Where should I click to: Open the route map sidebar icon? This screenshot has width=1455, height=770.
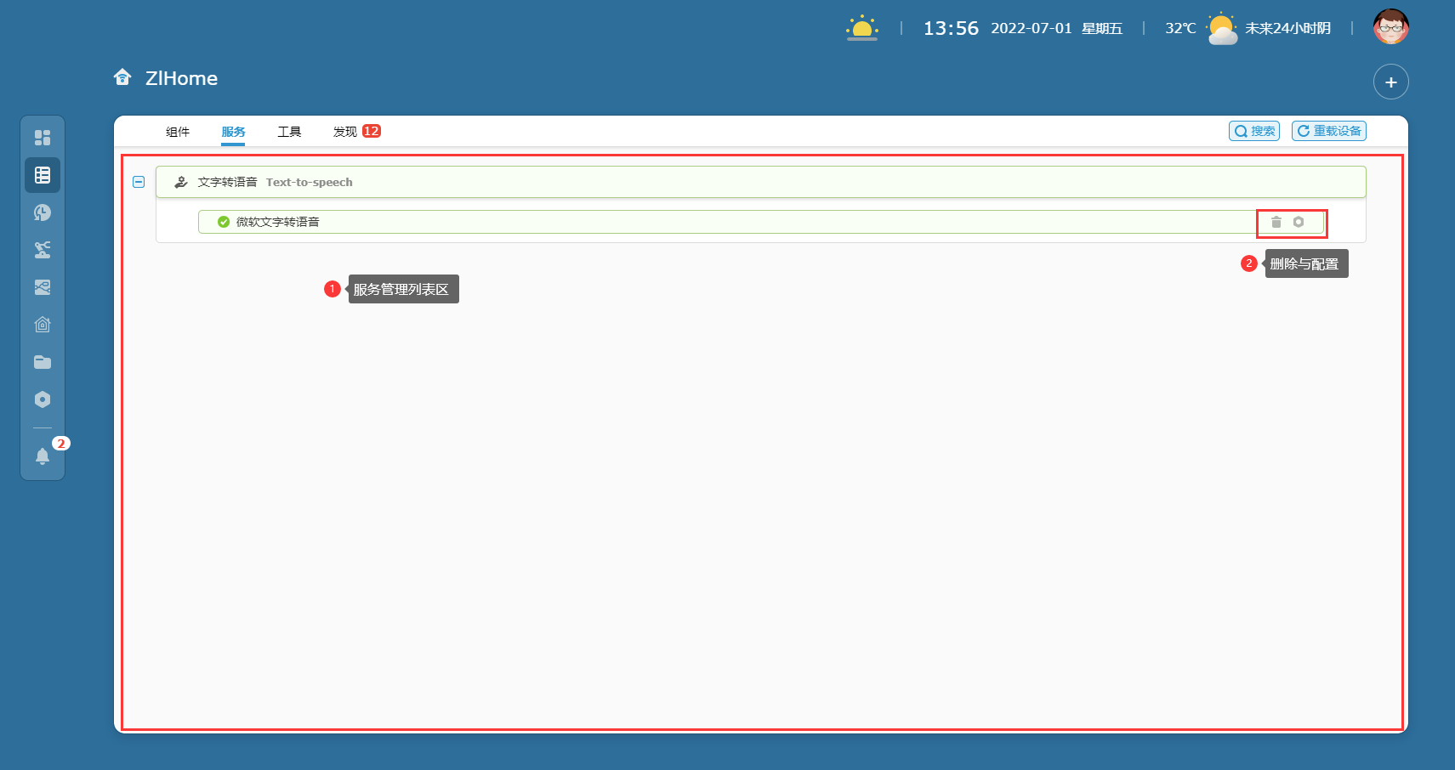(x=43, y=287)
